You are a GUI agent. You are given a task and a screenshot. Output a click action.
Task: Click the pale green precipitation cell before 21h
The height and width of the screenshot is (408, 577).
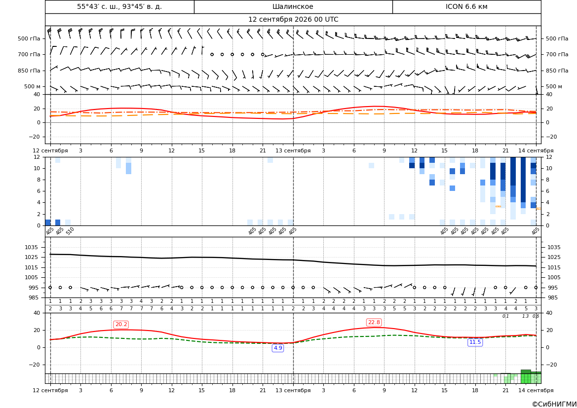495,375
